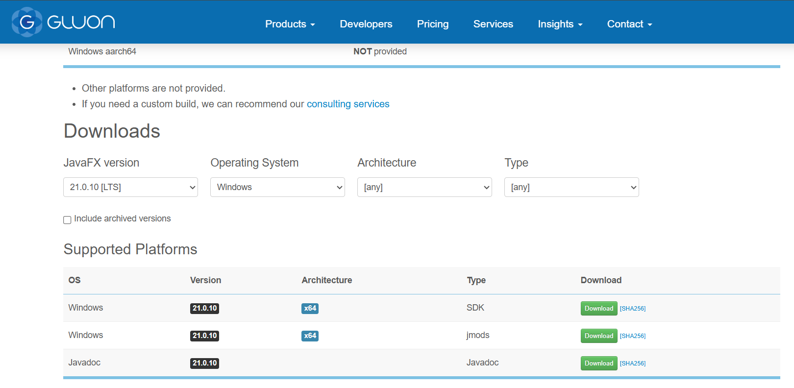This screenshot has height=388, width=794.
Task: Expand the Operating System selector
Action: click(x=277, y=187)
